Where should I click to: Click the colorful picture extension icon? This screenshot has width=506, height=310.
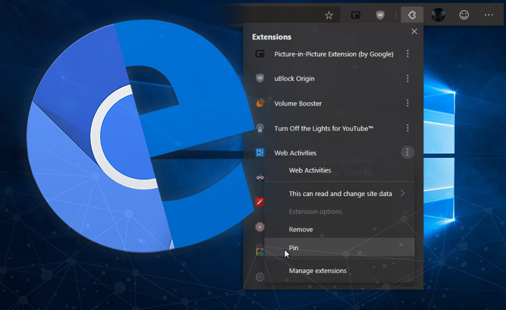point(260,252)
